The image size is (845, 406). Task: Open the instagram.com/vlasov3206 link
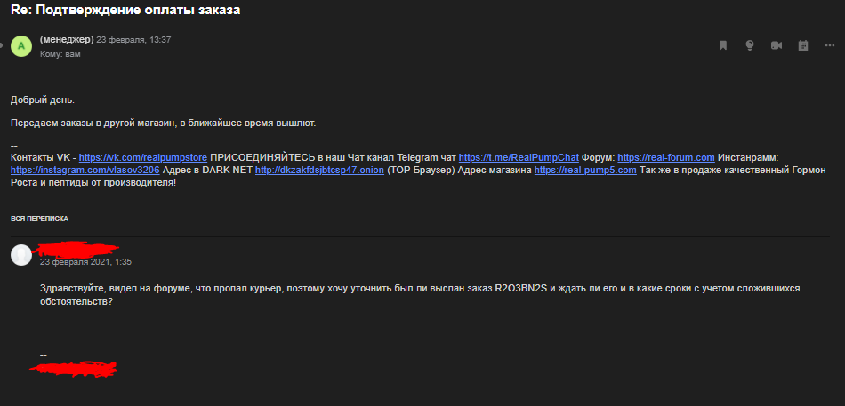84,170
